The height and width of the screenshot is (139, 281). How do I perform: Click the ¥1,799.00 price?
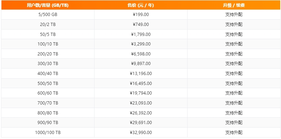pos(141,34)
